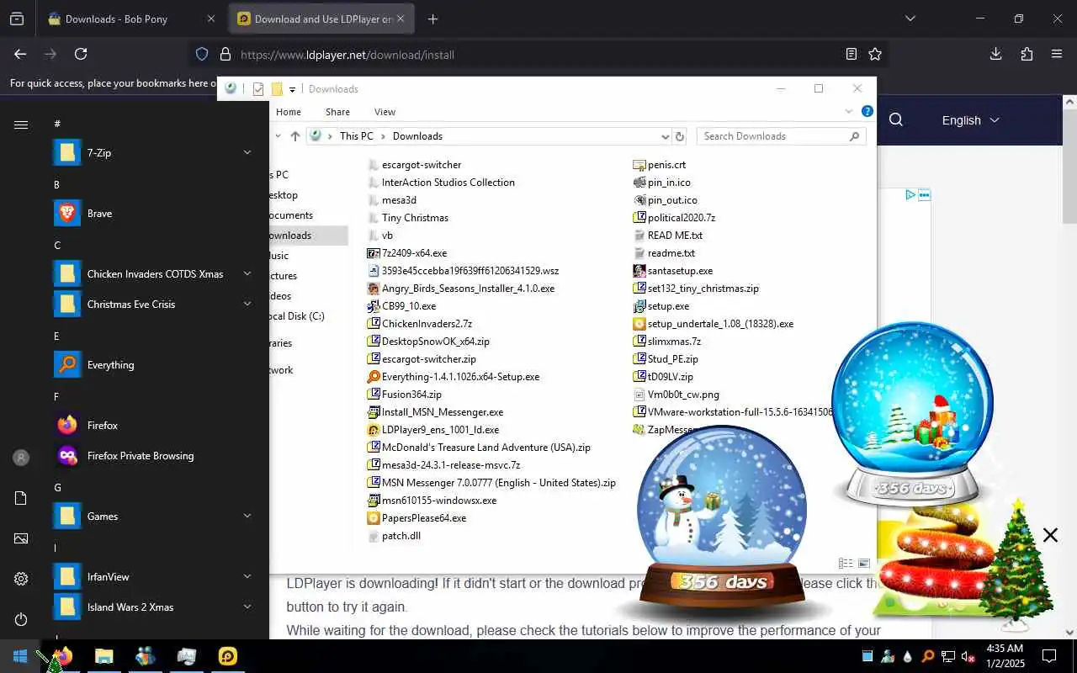Select LDPlayer9_ens_1001_ld.exe file

pos(433,430)
